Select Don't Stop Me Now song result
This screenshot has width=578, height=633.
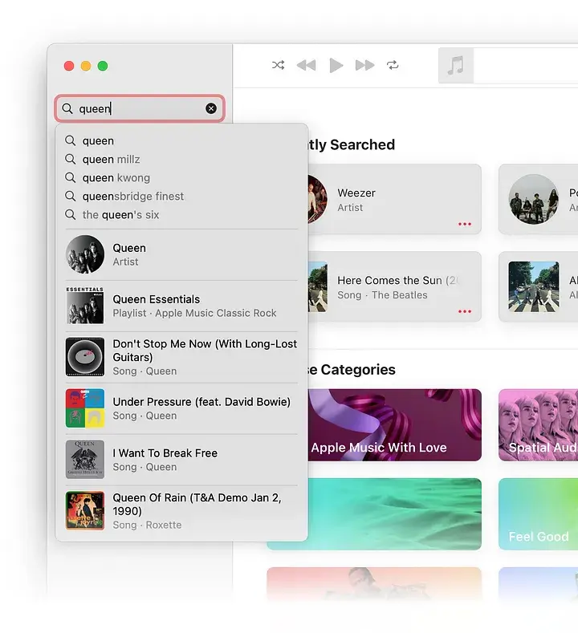point(181,357)
